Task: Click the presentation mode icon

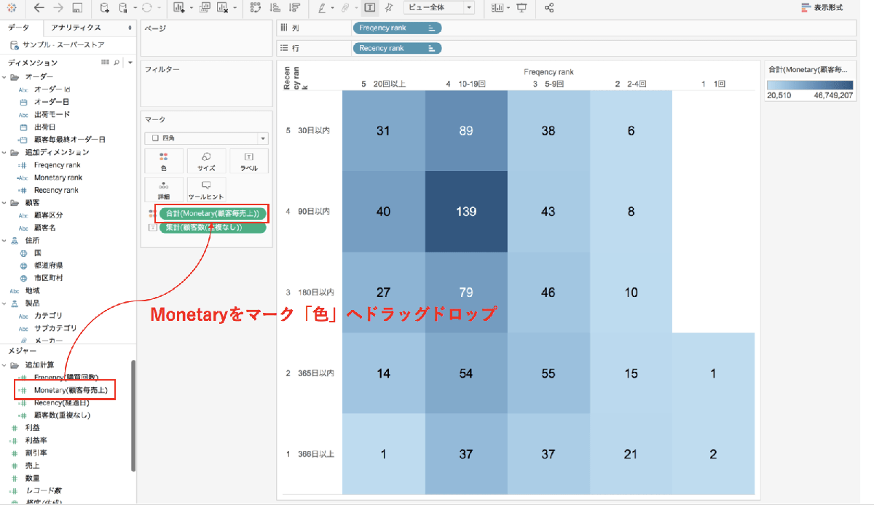Action: point(521,8)
